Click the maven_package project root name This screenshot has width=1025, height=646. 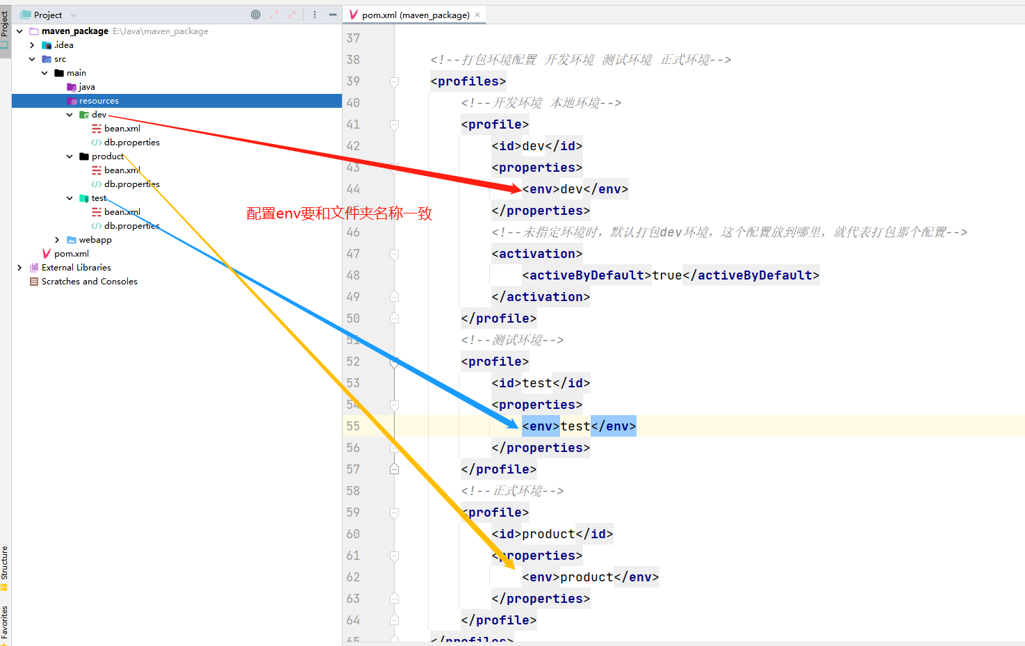(x=75, y=31)
